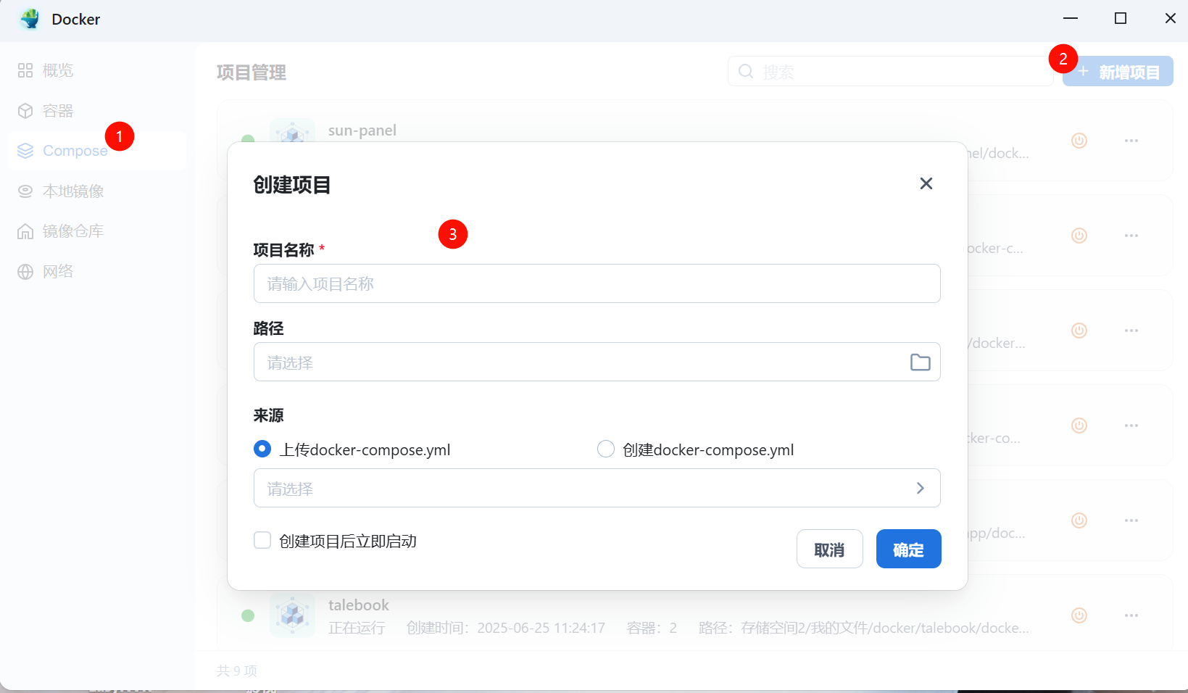Close the 创建项目 dialog
This screenshot has width=1188, height=693.
(926, 183)
